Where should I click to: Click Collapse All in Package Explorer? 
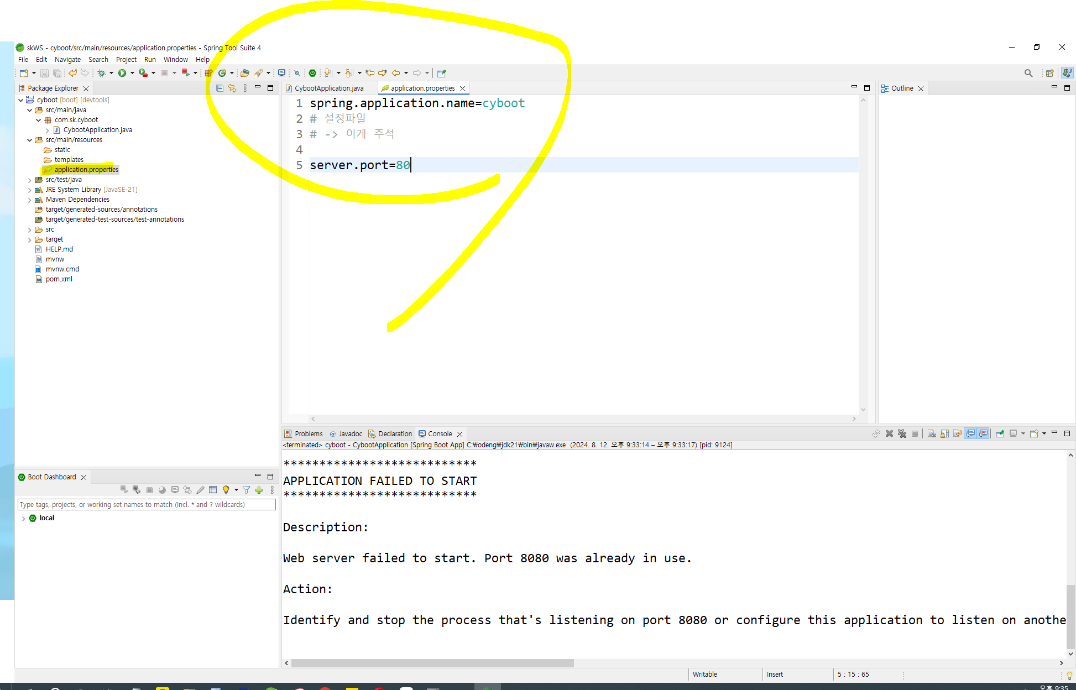[220, 88]
